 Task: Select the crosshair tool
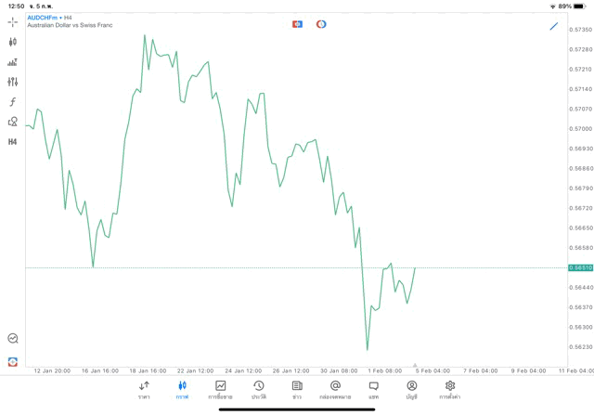click(x=13, y=21)
